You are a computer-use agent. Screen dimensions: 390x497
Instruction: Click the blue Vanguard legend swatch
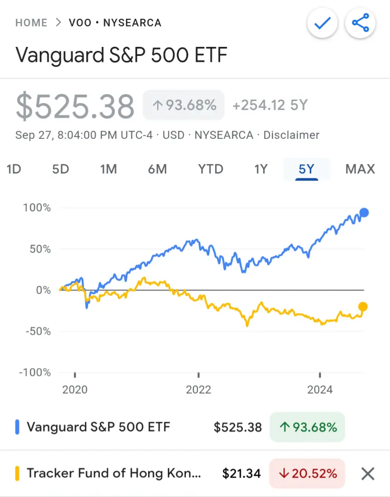[x=18, y=427]
